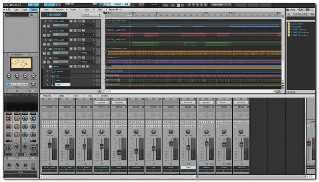This screenshot has width=319, height=182.
Task: Open the SONAR Platinum folder
Action: (x=297, y=29)
